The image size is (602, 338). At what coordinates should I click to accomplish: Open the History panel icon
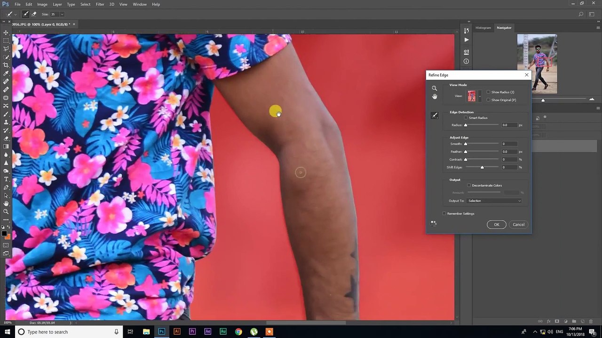coord(466,31)
